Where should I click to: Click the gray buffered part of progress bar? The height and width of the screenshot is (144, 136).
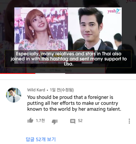50,73
